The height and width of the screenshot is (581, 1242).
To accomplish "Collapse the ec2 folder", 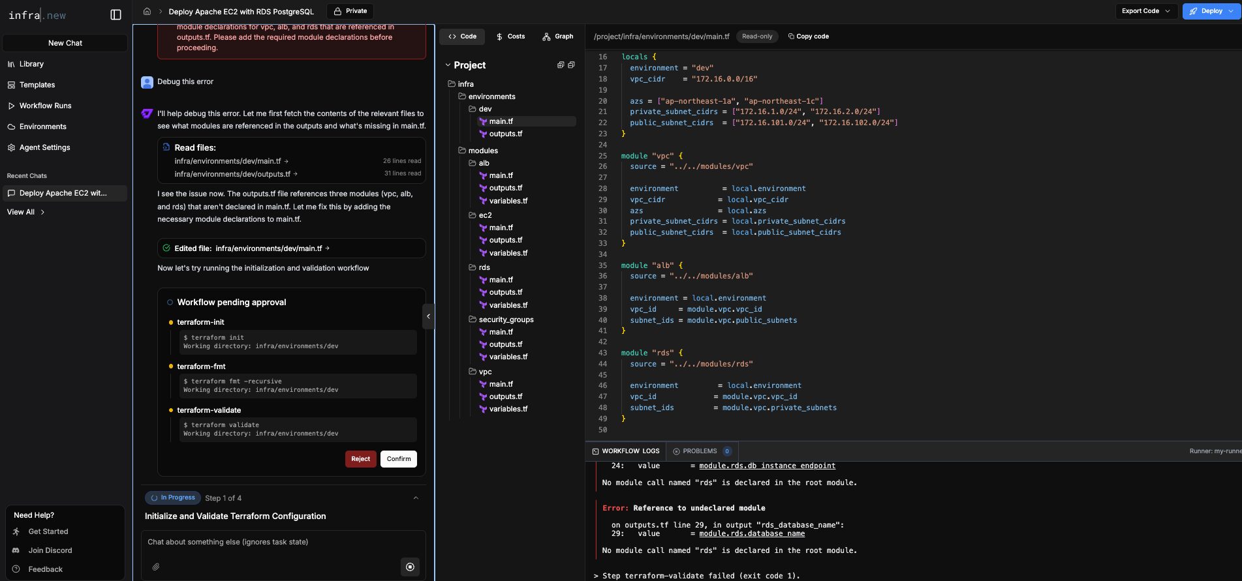I will click(x=480, y=215).
